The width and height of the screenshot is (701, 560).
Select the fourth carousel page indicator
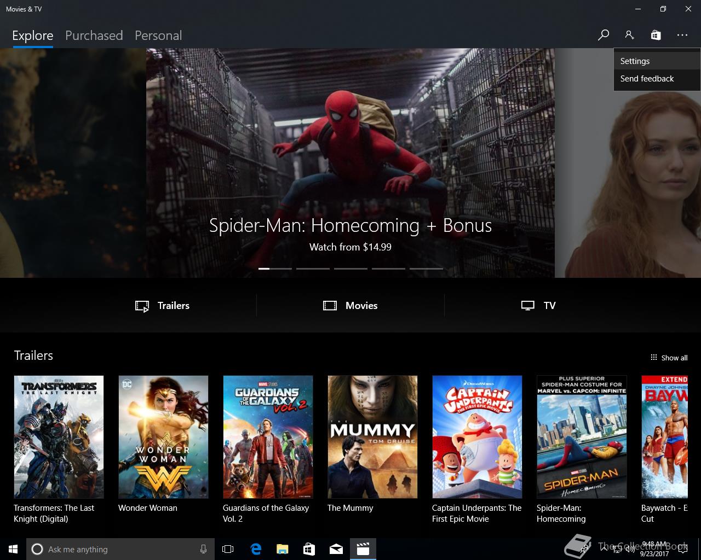(x=388, y=269)
